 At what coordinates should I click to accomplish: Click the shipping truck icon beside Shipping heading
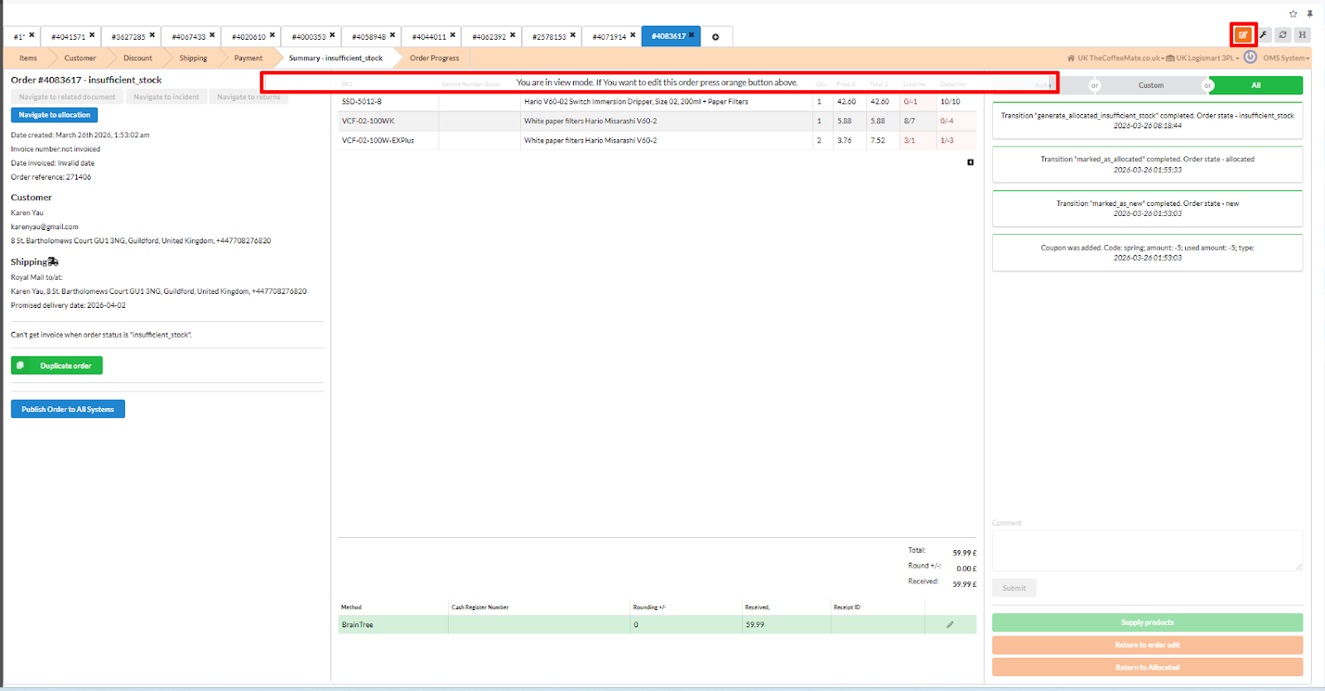pyautogui.click(x=54, y=262)
